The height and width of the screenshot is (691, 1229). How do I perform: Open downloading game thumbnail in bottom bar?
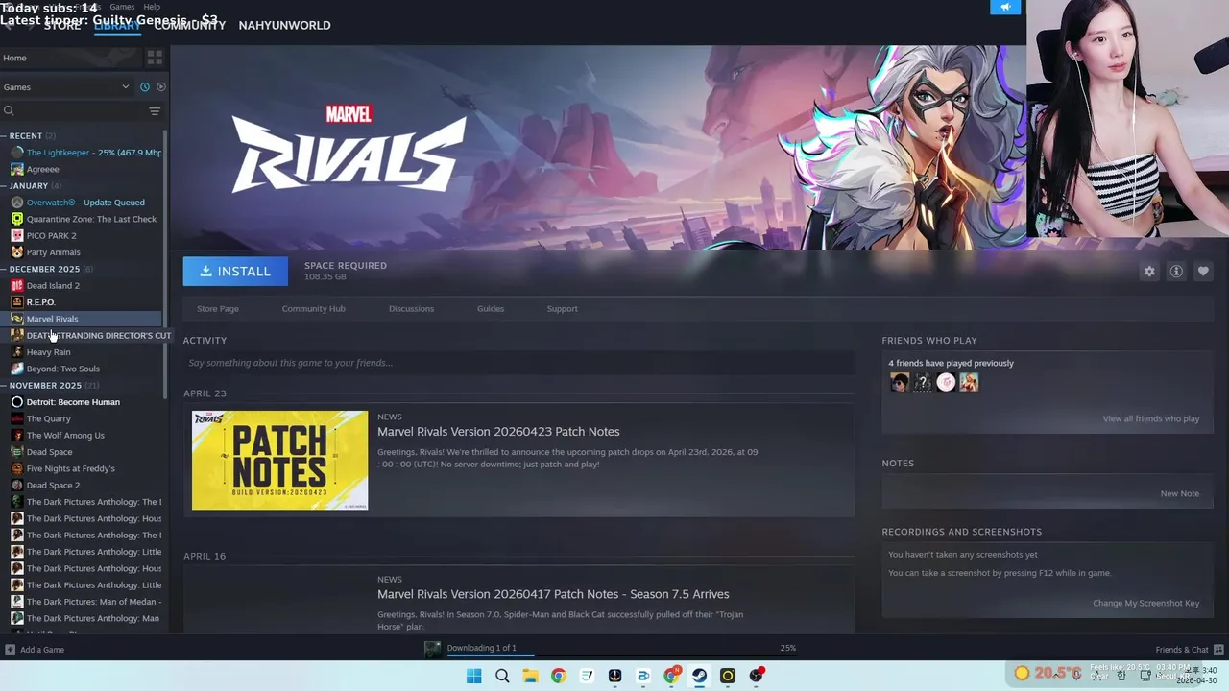coord(433,650)
